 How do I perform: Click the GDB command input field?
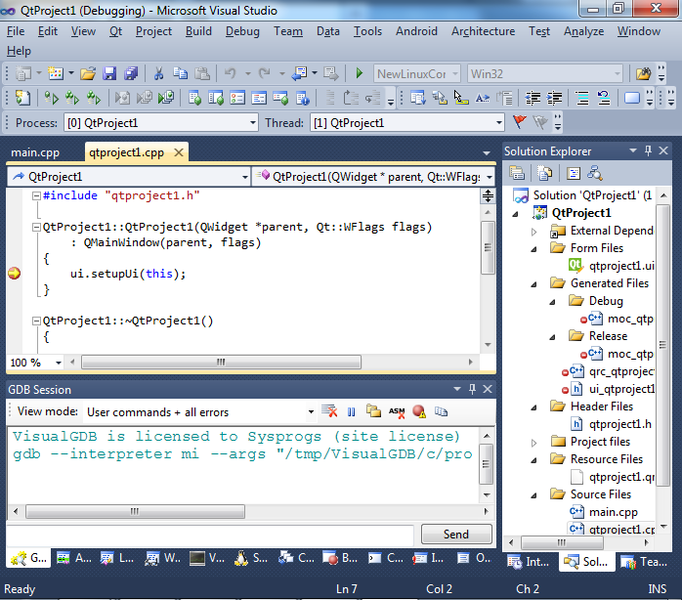210,535
